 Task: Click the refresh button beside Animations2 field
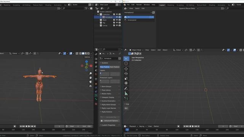click(x=153, y=13)
